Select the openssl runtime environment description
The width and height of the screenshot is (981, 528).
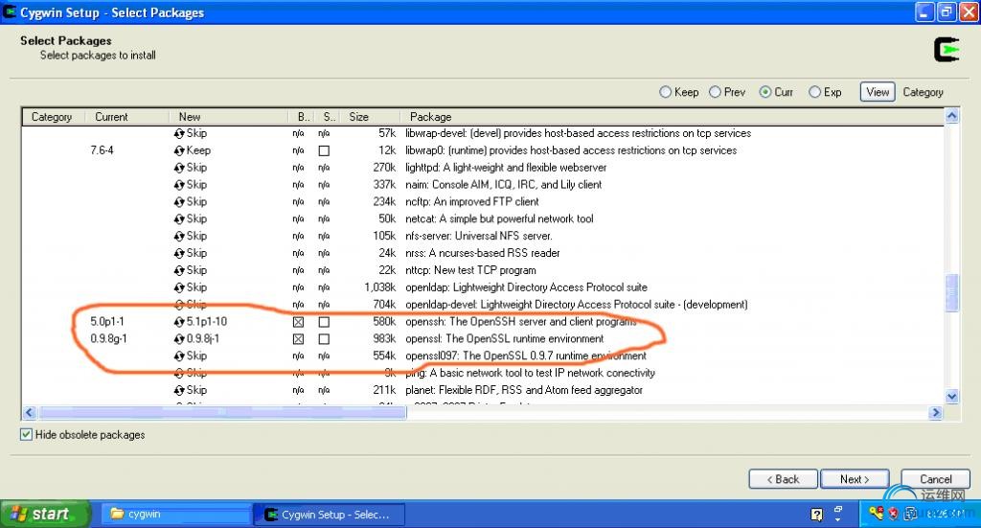(504, 339)
